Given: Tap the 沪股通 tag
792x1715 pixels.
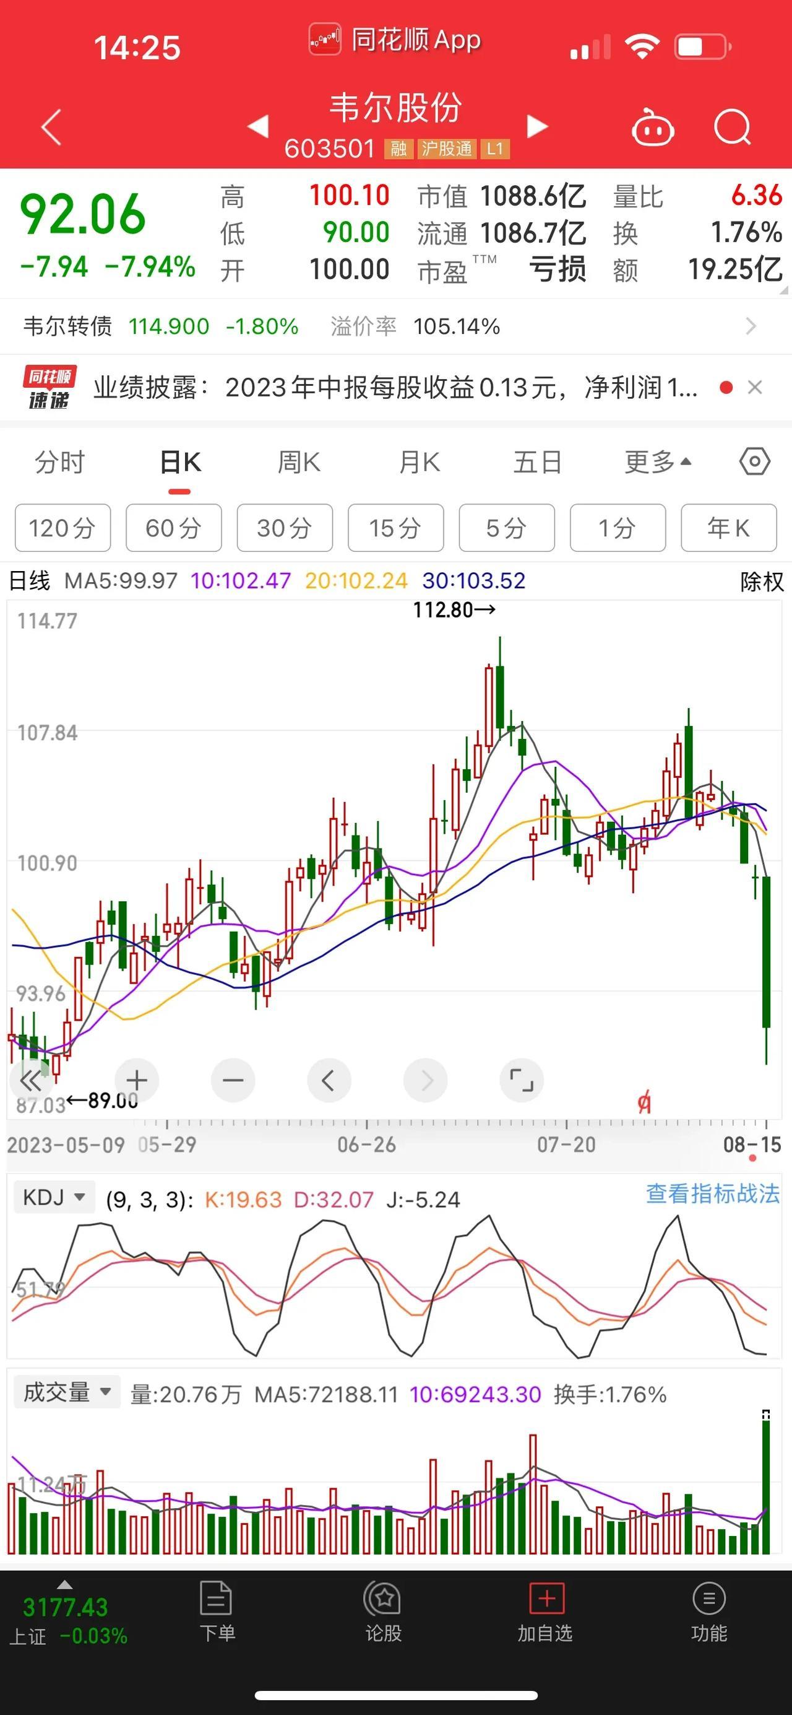Looking at the screenshot, I should pyautogui.click(x=446, y=149).
